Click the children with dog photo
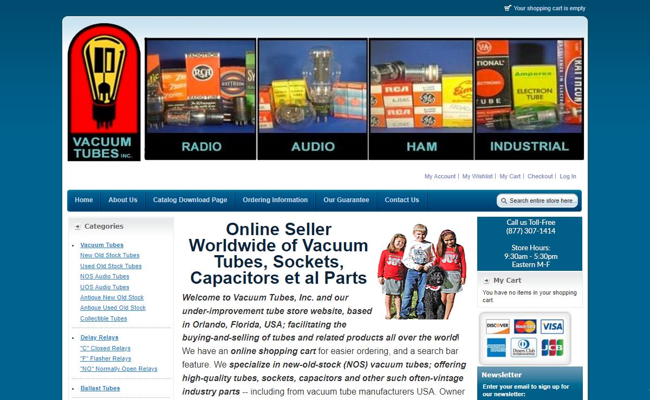 point(422,271)
